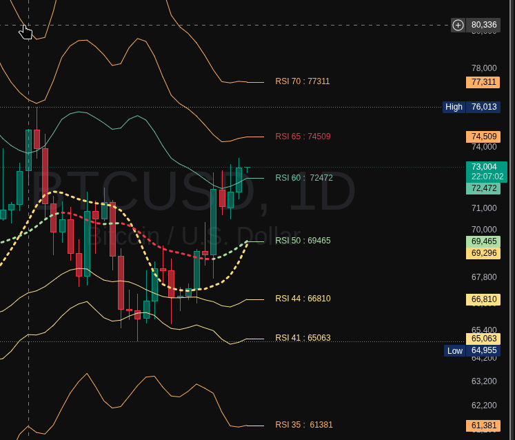Click the light green 69,465 scale tag
The width and height of the screenshot is (515, 440).
pyautogui.click(x=483, y=241)
